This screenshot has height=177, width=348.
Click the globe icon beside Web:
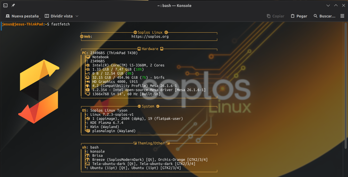(x=82, y=36)
